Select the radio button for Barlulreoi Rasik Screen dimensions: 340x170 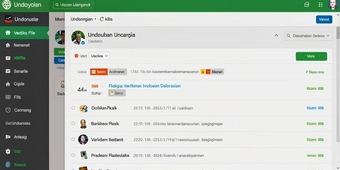(x=73, y=124)
